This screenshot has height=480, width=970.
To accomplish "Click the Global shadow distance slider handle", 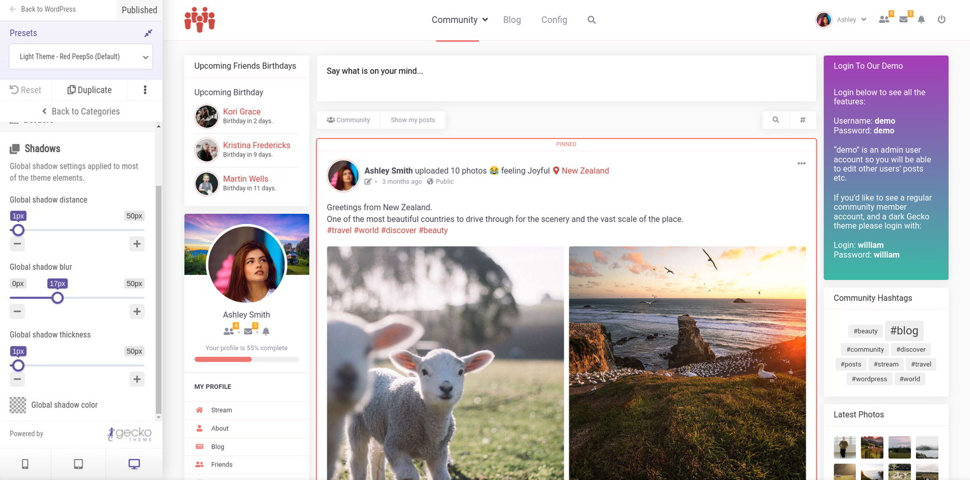I will click(18, 230).
